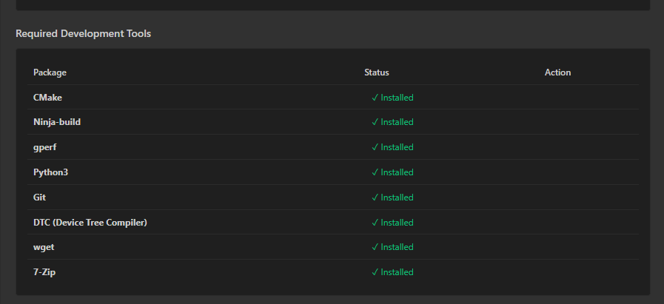This screenshot has height=304, width=664.
Task: Click the Package column header
Action: click(50, 72)
